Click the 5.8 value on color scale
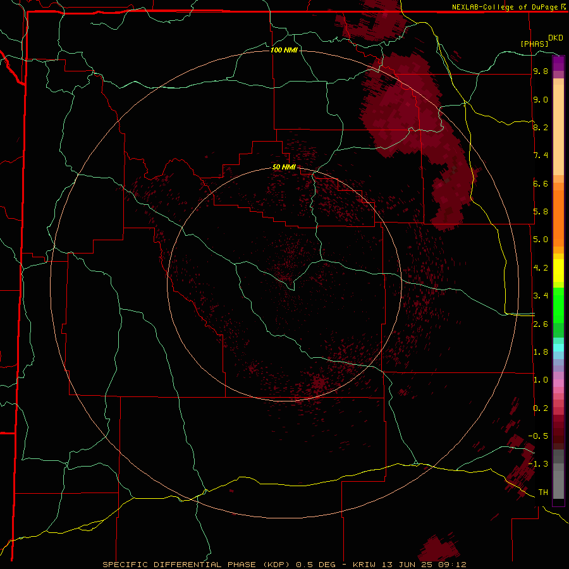Viewport: 569px width, 569px height. [x=541, y=212]
